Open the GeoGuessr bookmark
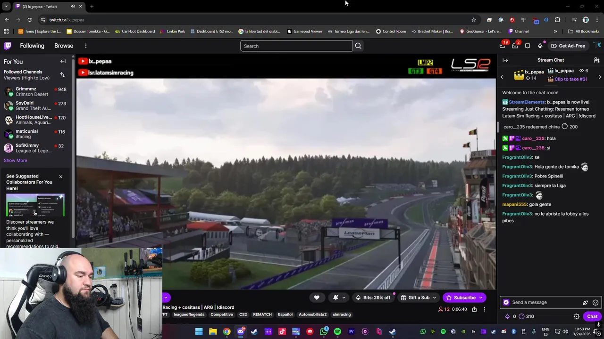This screenshot has height=339, width=604. (480, 32)
